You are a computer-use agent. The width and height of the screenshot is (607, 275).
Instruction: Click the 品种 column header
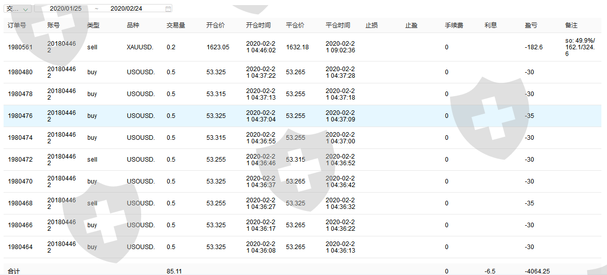pyautogui.click(x=133, y=25)
